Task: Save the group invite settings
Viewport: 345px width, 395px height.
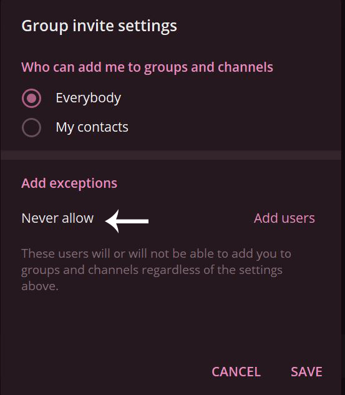Action: tap(306, 372)
